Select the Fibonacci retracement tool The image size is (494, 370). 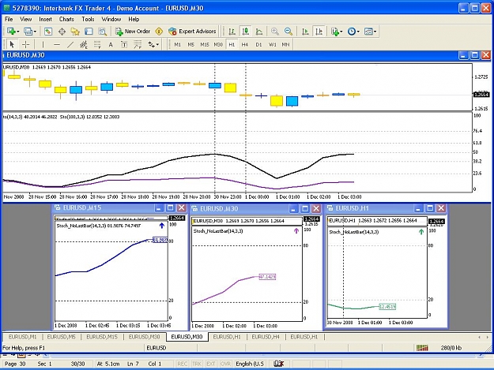(97, 45)
